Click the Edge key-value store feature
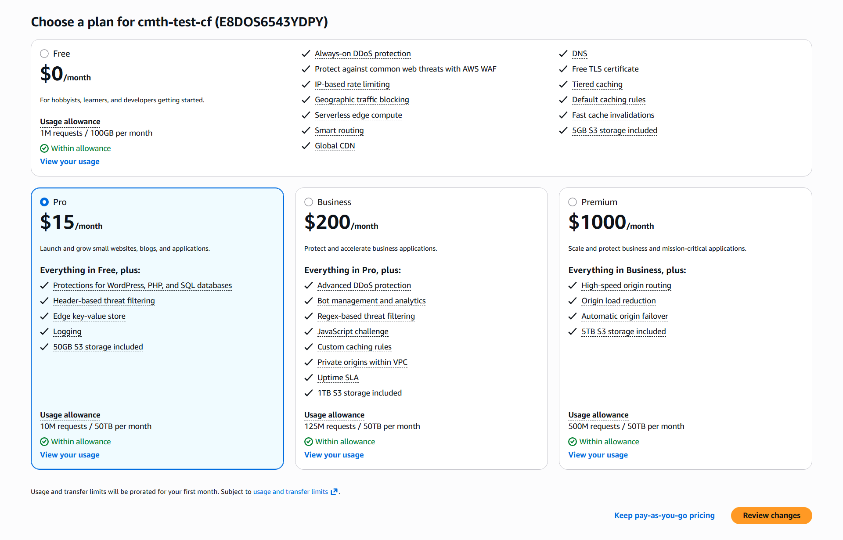 tap(89, 316)
